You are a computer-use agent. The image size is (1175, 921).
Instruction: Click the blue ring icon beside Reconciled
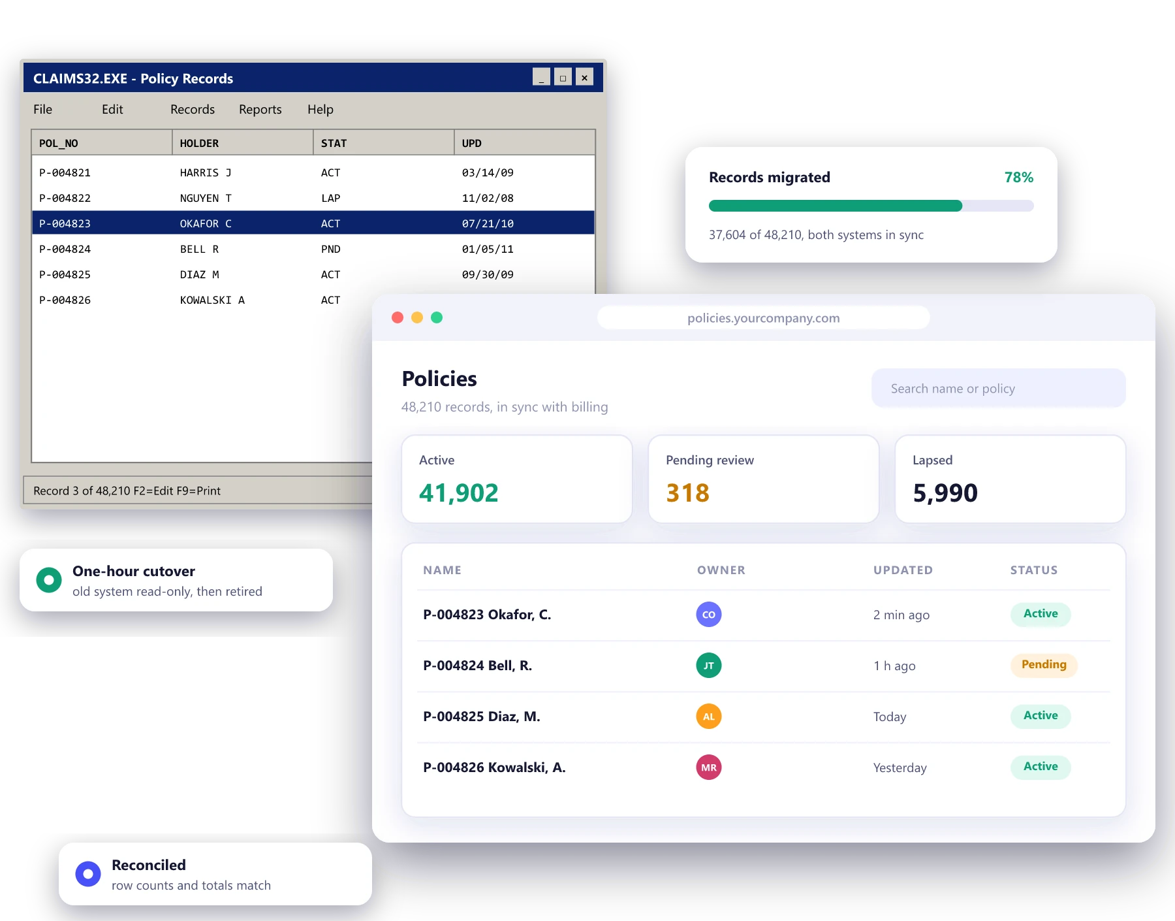[88, 873]
